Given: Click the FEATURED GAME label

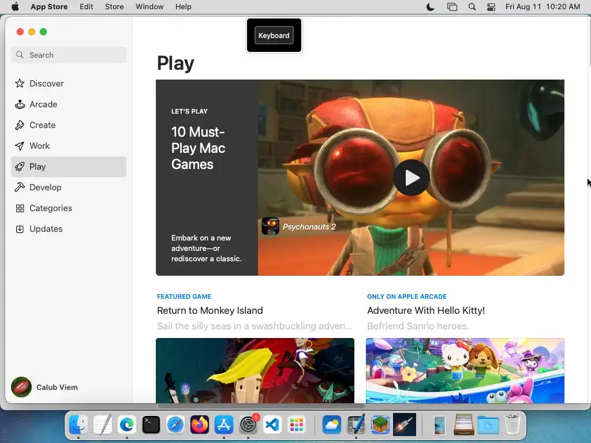Looking at the screenshot, I should point(184,296).
